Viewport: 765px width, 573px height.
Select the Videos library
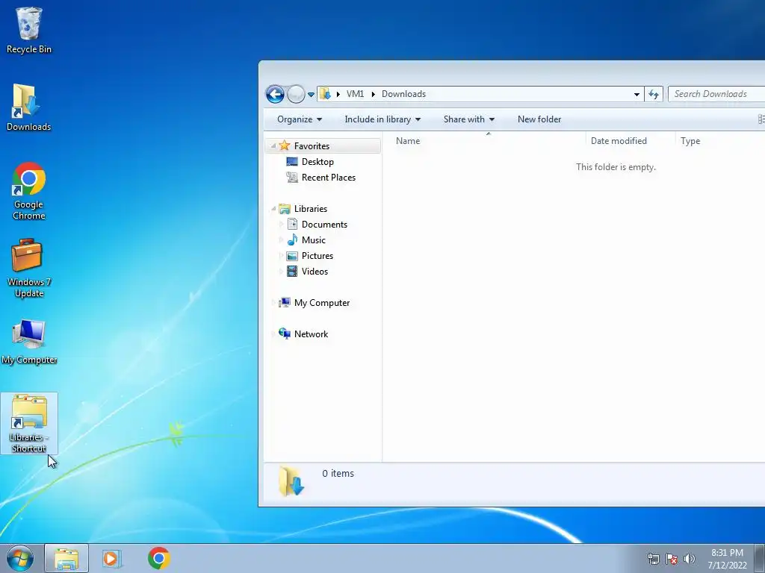(315, 272)
